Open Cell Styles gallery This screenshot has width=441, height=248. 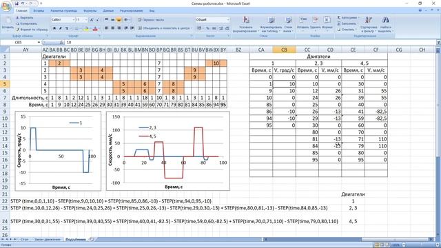click(x=288, y=24)
